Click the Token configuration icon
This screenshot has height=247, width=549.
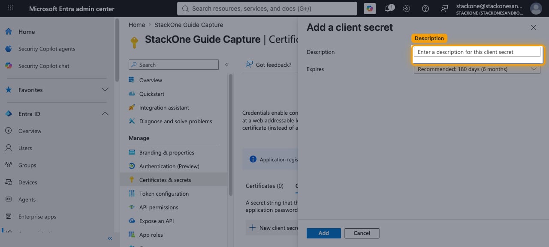click(132, 193)
